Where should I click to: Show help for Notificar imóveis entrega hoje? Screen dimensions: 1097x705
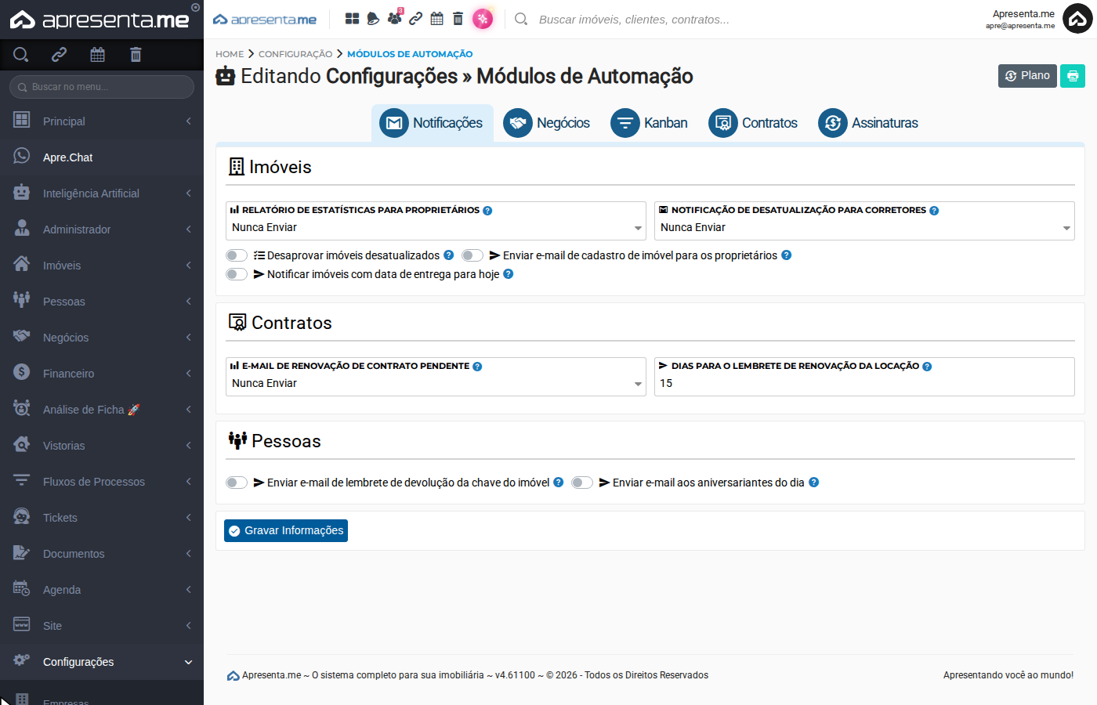[x=508, y=274]
